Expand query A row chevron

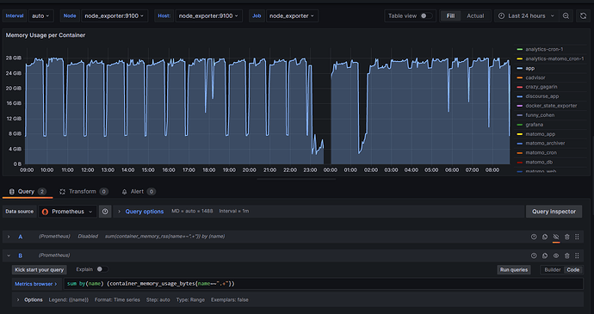coord(9,237)
